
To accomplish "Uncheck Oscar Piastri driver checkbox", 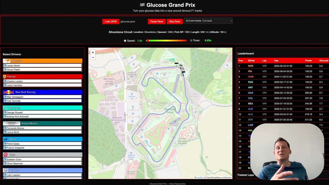I will coord(5,69).
